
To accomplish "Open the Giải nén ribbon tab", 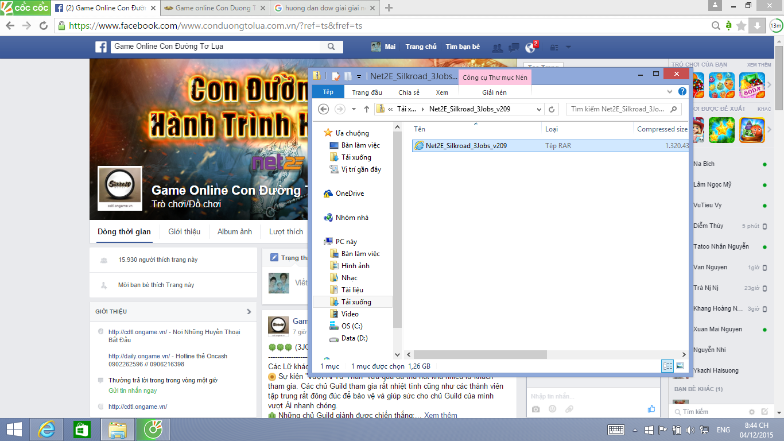I will pos(495,92).
